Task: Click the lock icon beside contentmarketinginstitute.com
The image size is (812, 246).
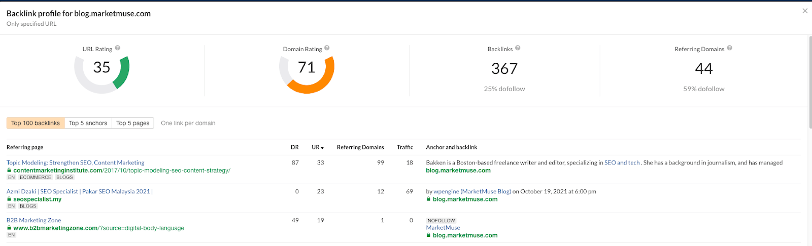Action: coord(9,171)
